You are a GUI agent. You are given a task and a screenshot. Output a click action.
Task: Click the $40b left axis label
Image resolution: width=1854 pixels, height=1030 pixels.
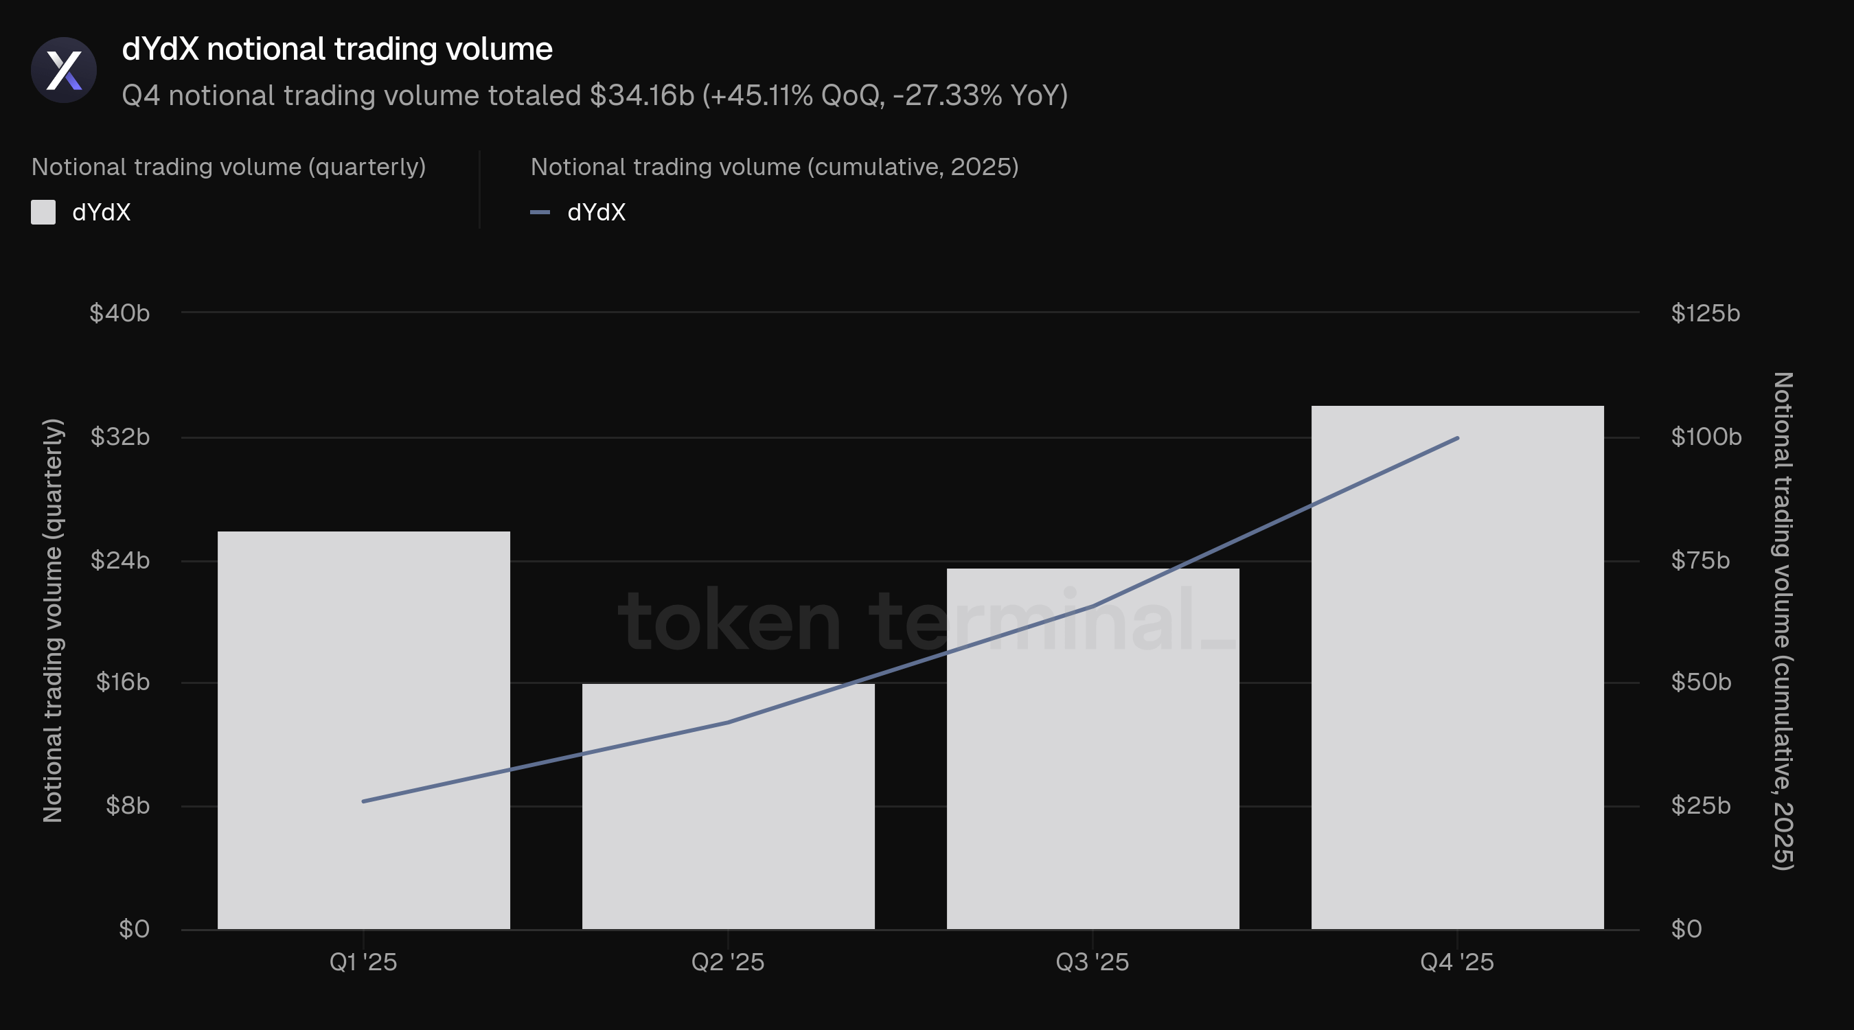pyautogui.click(x=119, y=313)
